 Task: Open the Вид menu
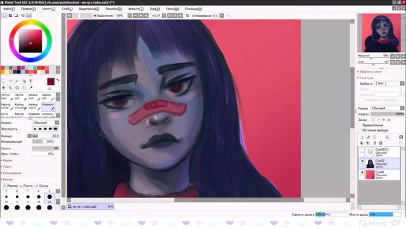click(155, 9)
